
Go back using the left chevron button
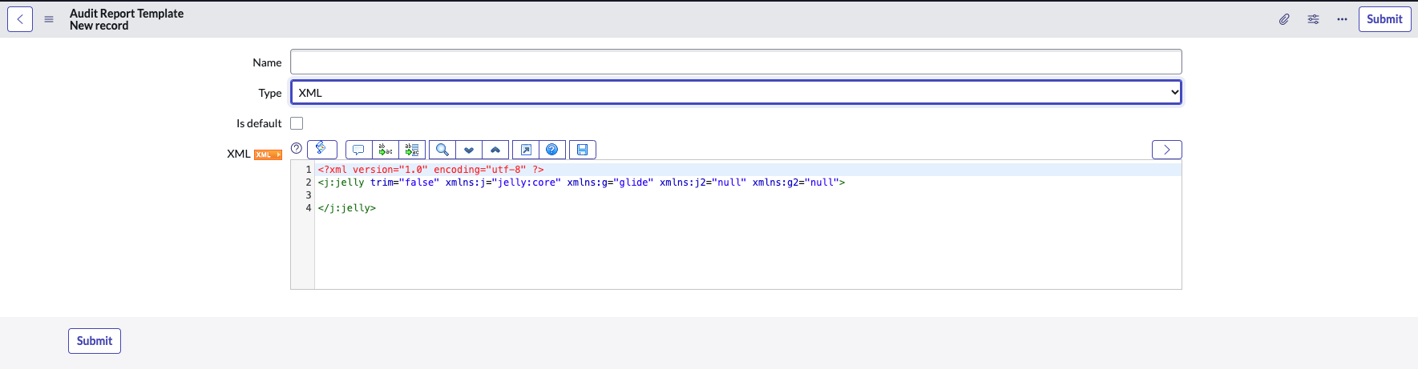point(20,19)
